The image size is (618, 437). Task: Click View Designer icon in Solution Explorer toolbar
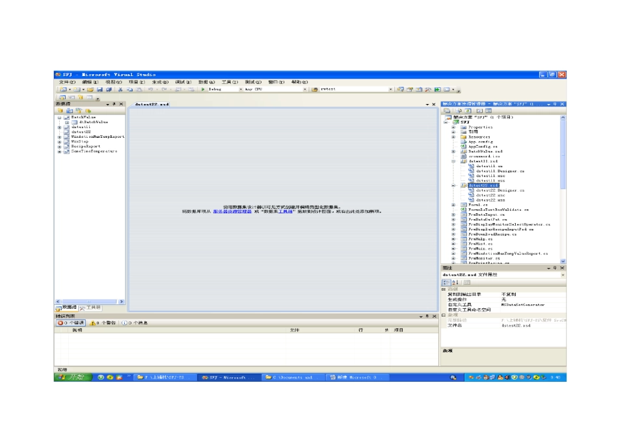[x=489, y=111]
